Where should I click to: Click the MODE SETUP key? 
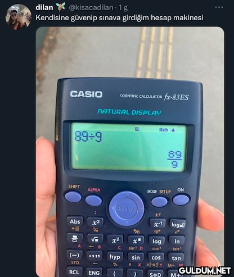[x=159, y=201]
